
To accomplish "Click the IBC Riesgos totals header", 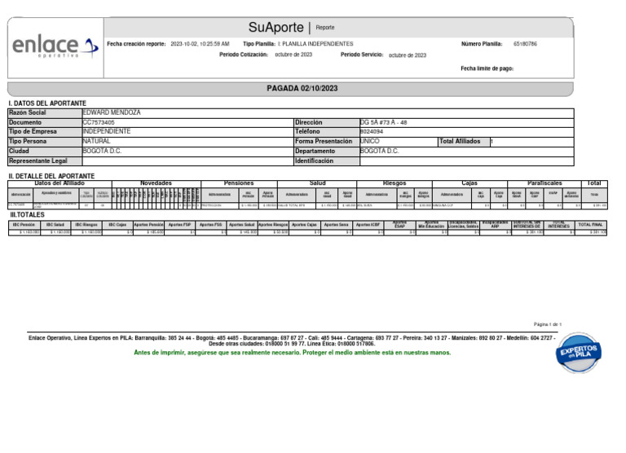I will (86, 225).
